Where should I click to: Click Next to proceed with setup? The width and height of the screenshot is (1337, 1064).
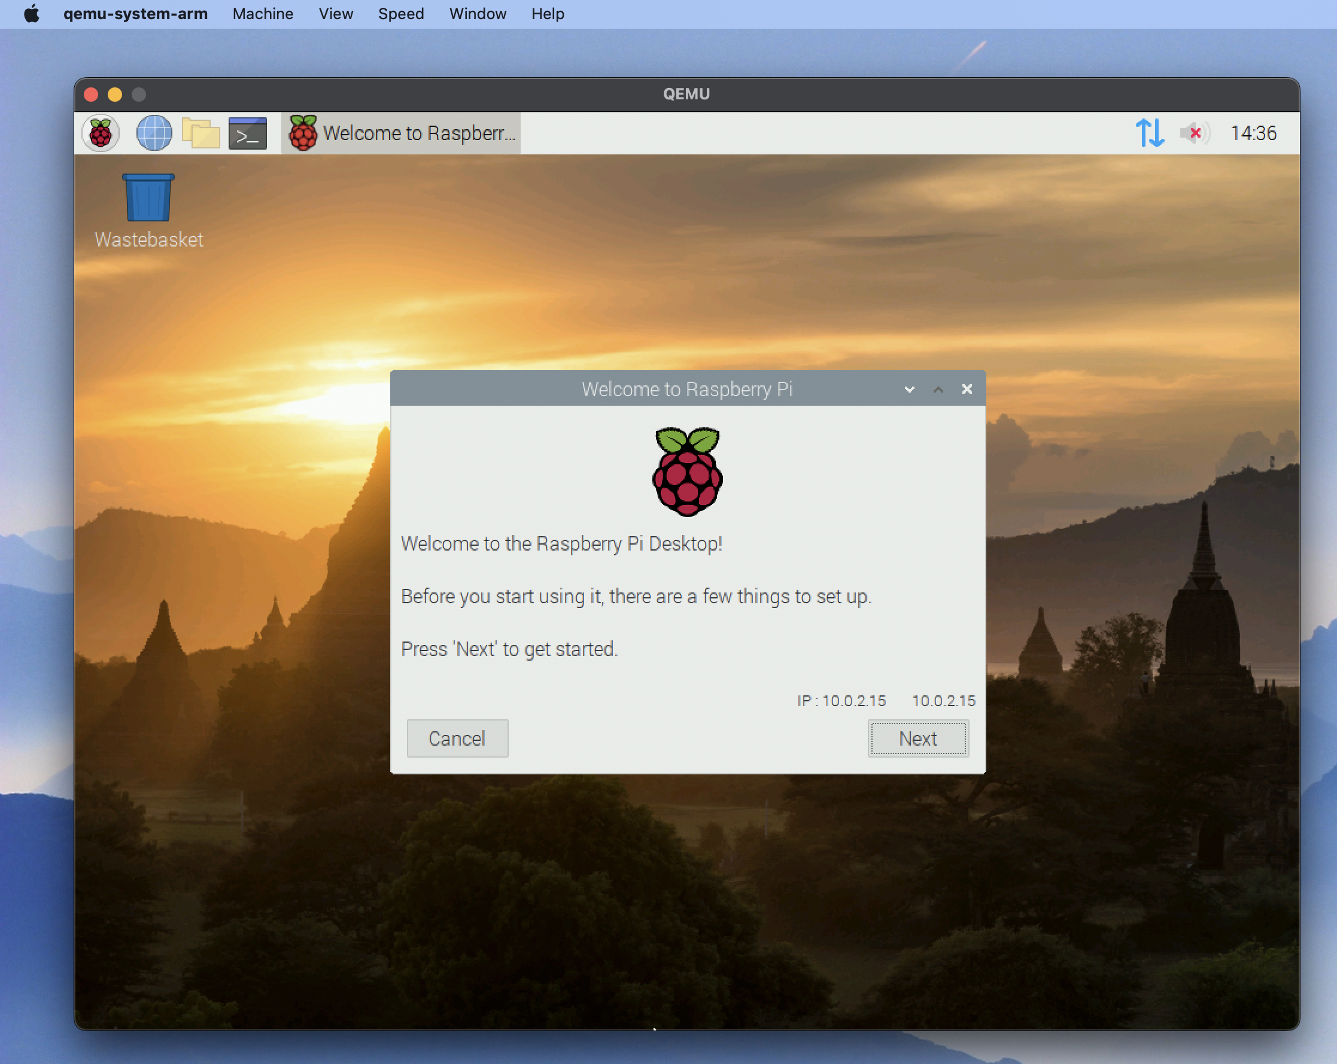(917, 738)
